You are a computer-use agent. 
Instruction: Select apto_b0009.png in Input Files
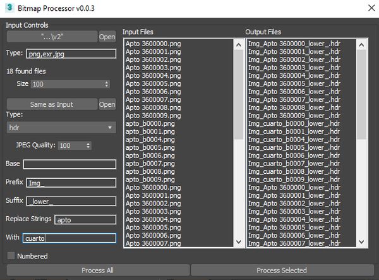[x=150, y=180]
